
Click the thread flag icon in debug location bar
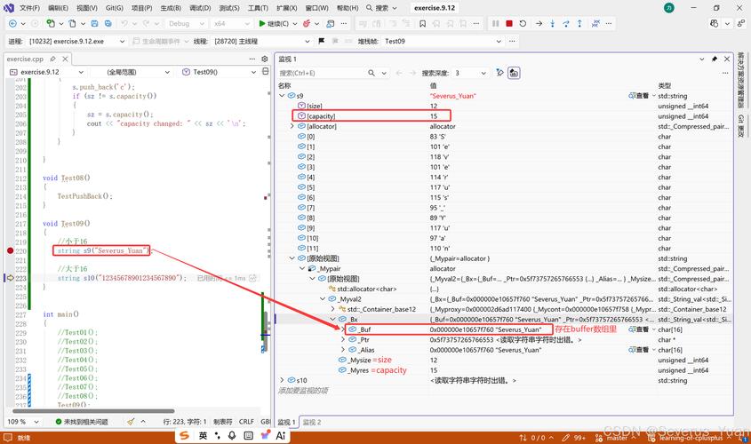[322, 41]
